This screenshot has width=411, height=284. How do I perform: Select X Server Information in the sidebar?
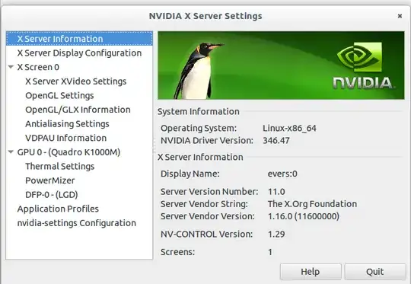coord(79,39)
